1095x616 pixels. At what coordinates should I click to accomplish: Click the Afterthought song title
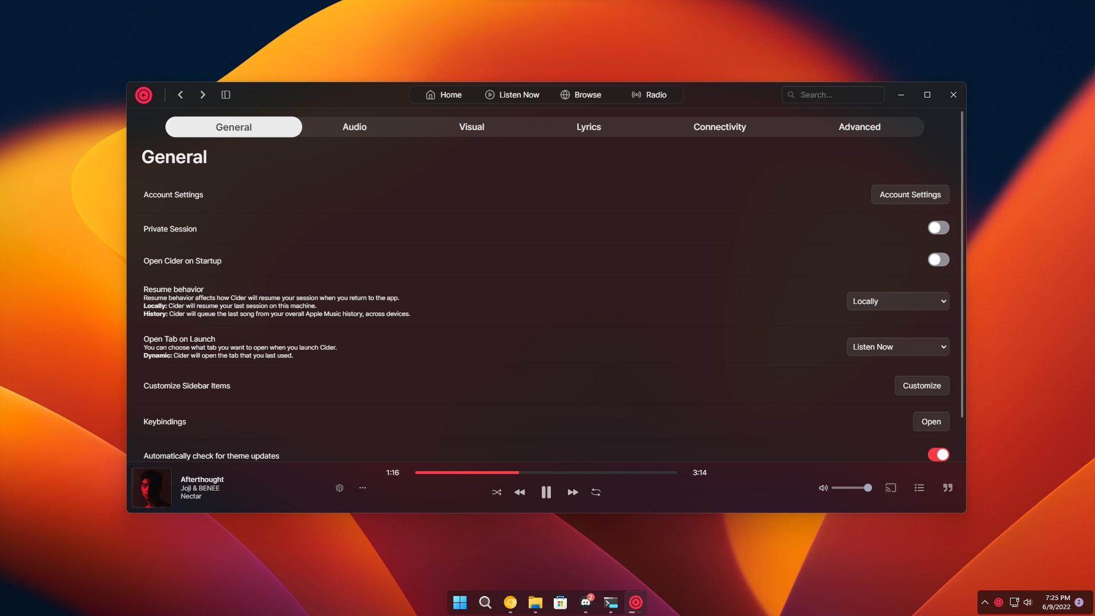pyautogui.click(x=202, y=480)
